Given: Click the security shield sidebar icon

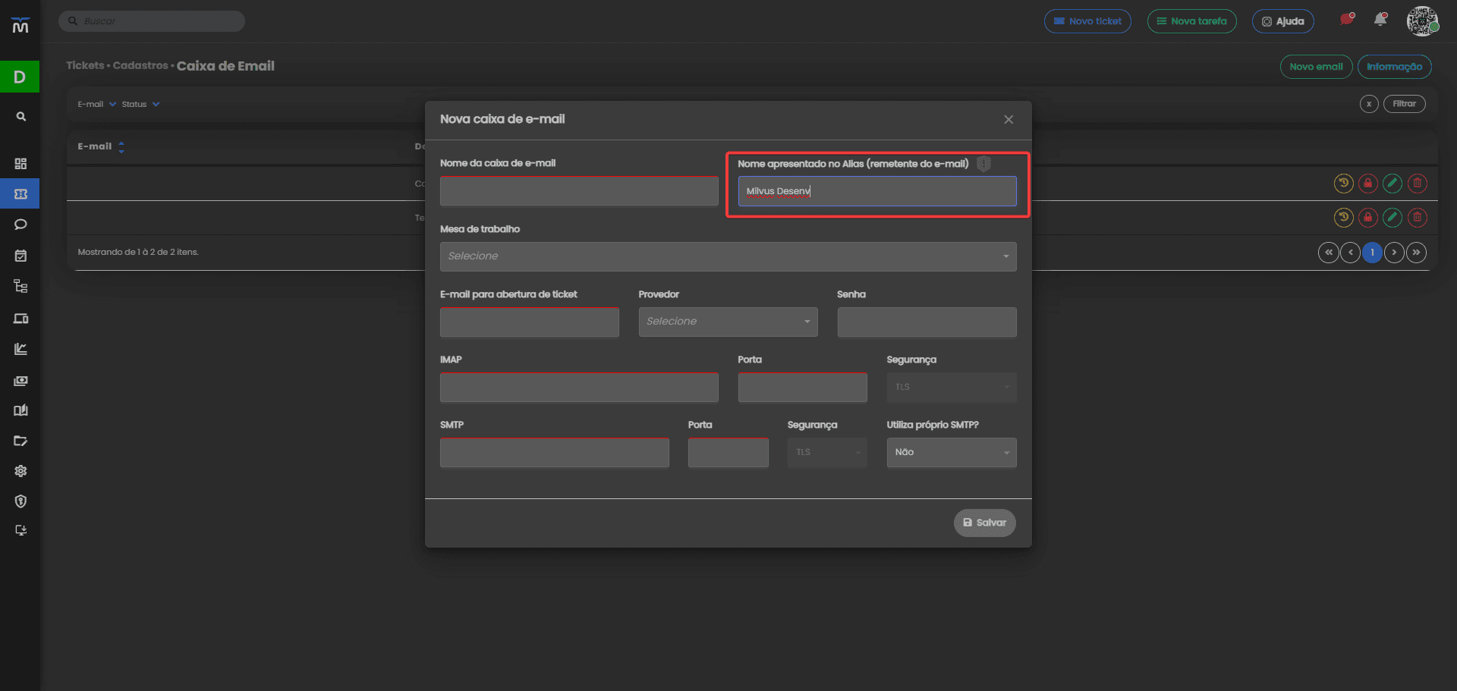Looking at the screenshot, I should click(x=20, y=501).
